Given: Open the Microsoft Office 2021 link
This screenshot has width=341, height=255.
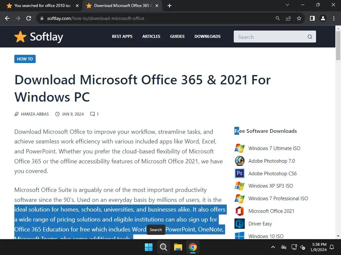Looking at the screenshot, I should coord(271,211).
